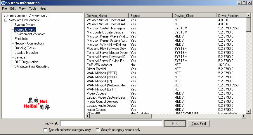The height and width of the screenshot is (135, 253).
Task: Enable Search category names only checkbox
Action: pos(98,130)
